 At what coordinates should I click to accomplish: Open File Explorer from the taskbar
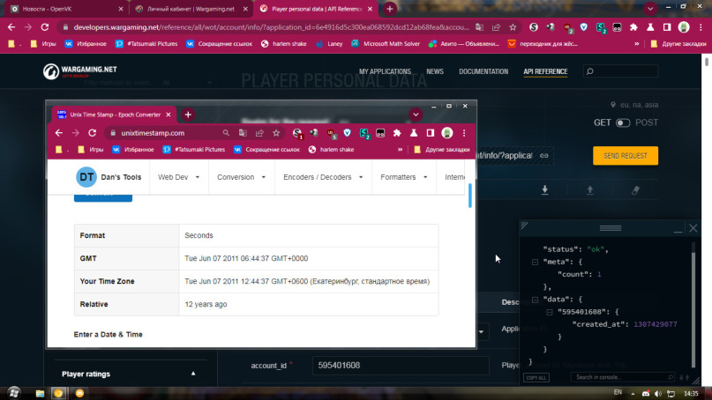tap(40, 393)
